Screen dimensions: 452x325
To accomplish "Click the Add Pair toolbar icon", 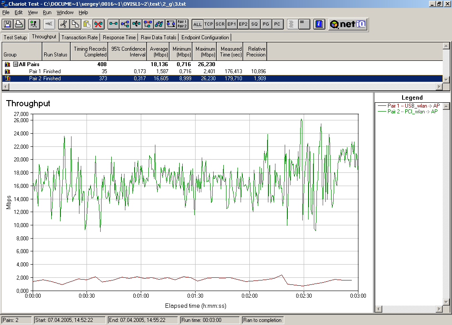I will (x=113, y=24).
